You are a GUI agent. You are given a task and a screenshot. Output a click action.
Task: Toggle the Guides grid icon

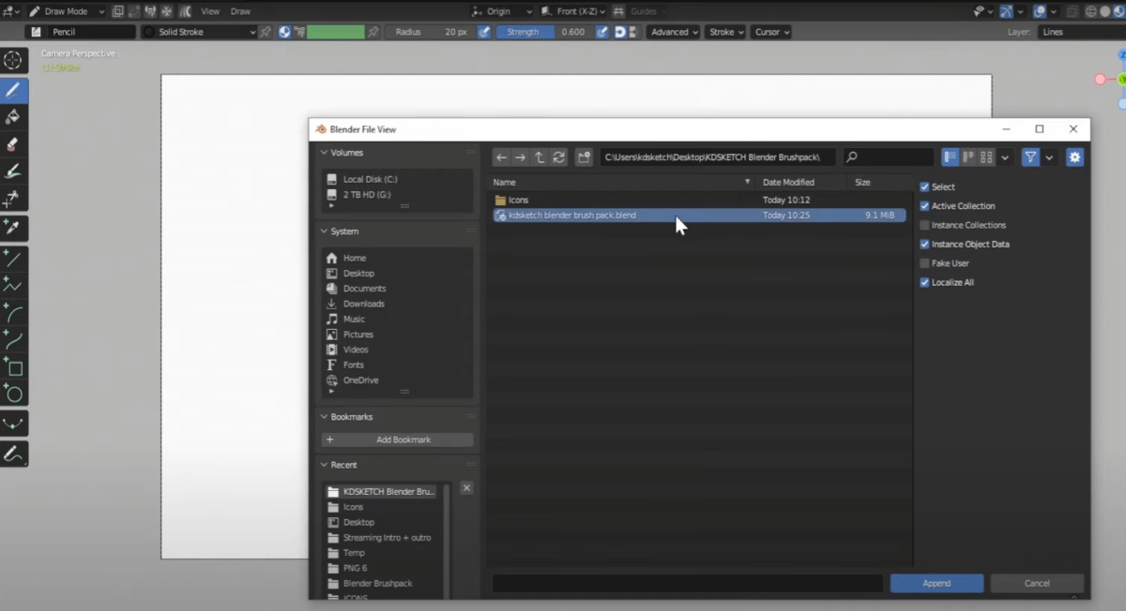pyautogui.click(x=618, y=11)
